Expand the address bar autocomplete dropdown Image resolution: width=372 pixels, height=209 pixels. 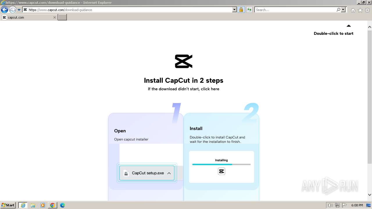click(235, 10)
